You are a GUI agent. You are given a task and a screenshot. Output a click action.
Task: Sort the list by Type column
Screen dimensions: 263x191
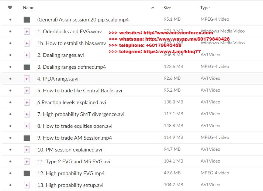tap(205, 8)
